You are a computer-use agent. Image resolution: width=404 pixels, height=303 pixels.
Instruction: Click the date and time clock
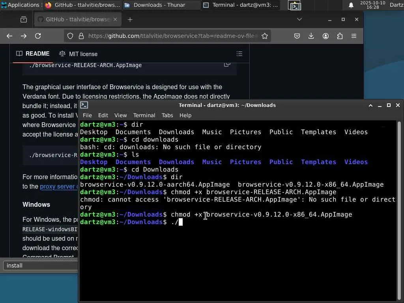click(x=372, y=5)
